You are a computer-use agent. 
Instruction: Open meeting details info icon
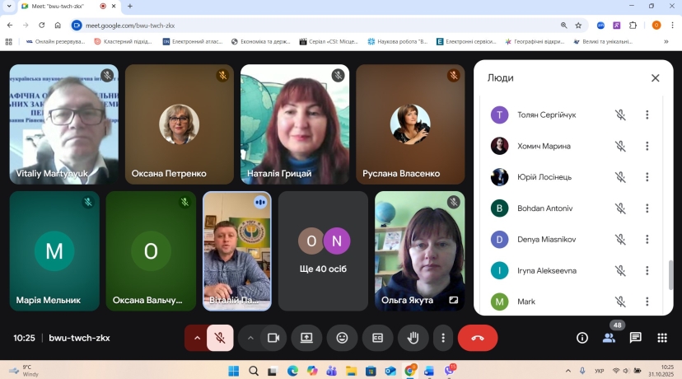[x=582, y=338]
